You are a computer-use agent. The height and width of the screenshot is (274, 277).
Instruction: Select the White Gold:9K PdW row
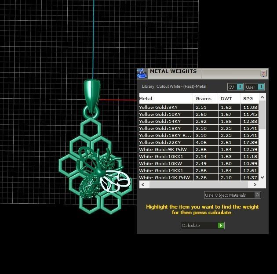[x=199, y=149]
